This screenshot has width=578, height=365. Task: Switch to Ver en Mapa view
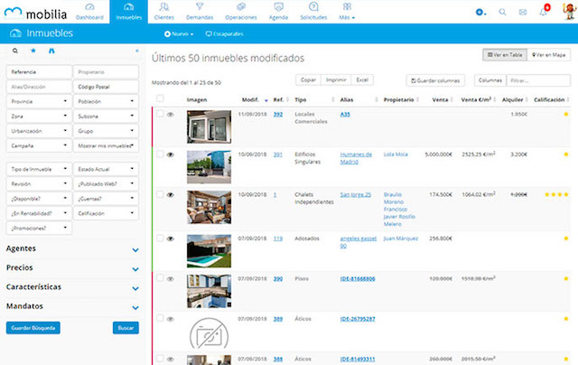[x=549, y=55]
